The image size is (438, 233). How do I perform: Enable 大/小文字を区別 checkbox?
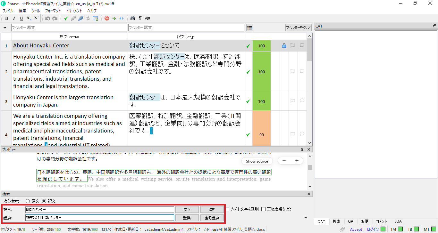coord(227,209)
